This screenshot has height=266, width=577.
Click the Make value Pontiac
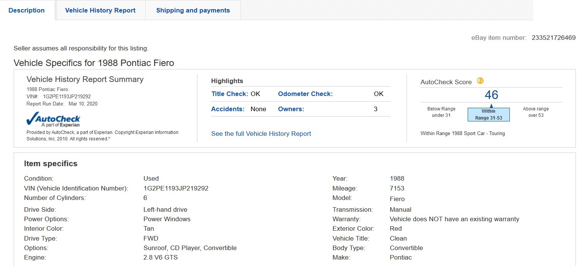click(x=400, y=257)
